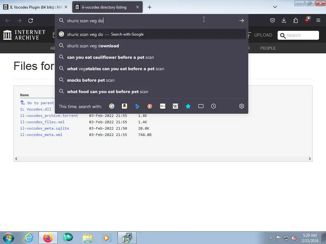
Task: Search this time with DuckDuckGo
Action: point(150,106)
